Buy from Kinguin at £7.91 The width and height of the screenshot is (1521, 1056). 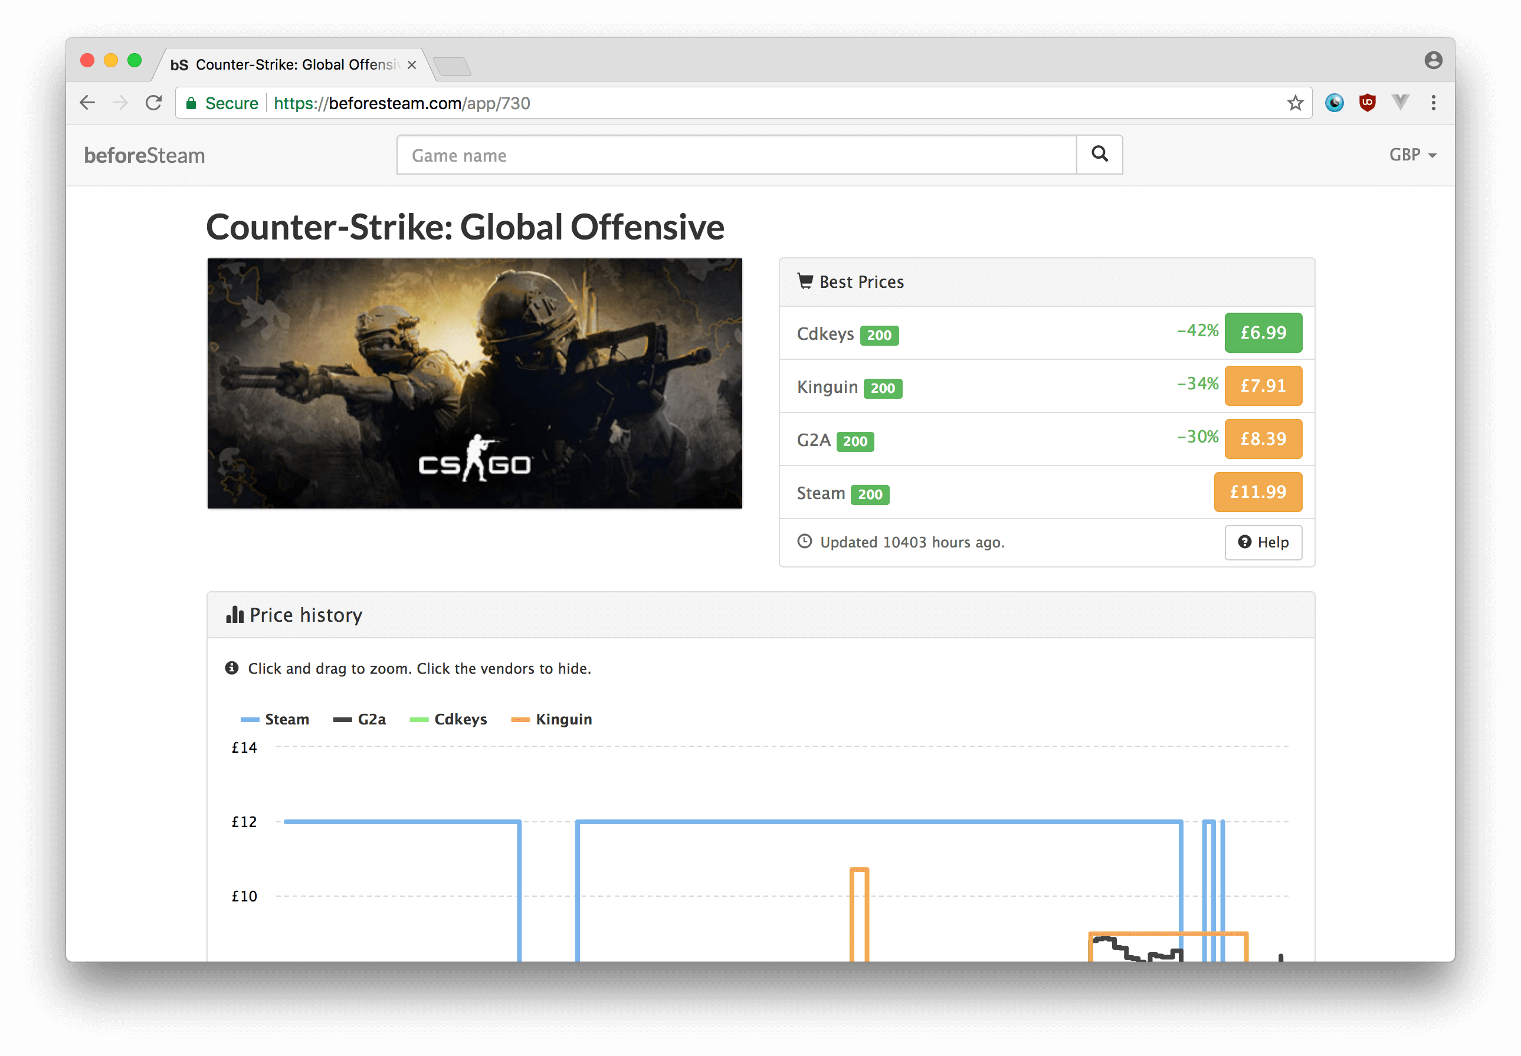pos(1264,386)
